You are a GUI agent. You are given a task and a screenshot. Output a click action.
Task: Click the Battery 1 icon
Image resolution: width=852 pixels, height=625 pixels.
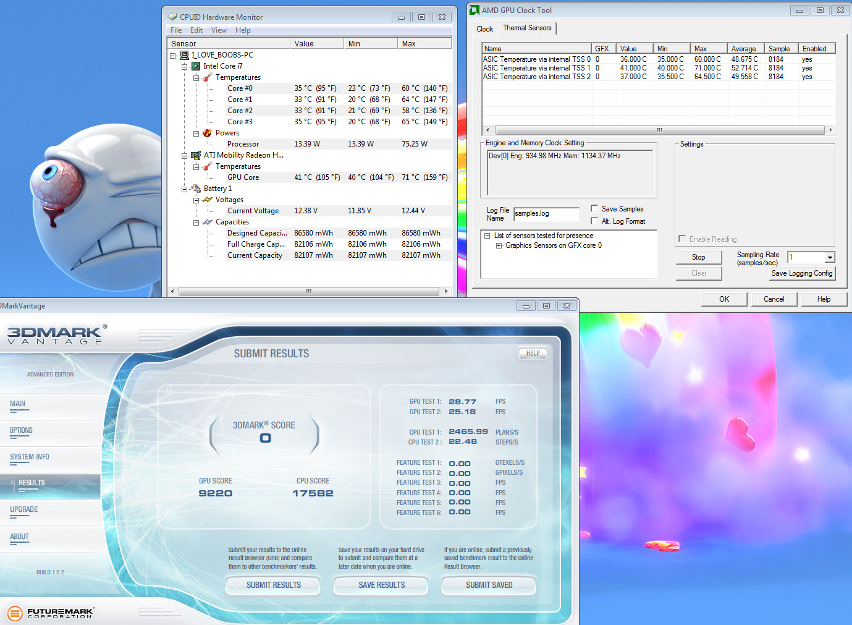(x=196, y=189)
